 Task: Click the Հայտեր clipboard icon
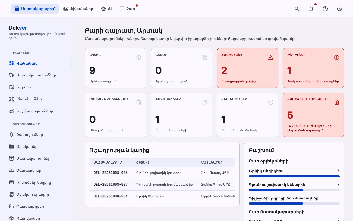coord(11,87)
